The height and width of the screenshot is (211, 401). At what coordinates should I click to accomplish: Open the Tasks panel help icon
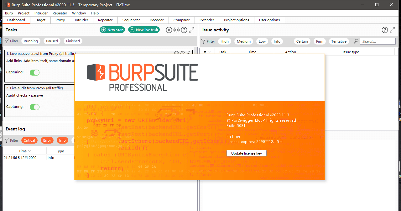pos(184,30)
